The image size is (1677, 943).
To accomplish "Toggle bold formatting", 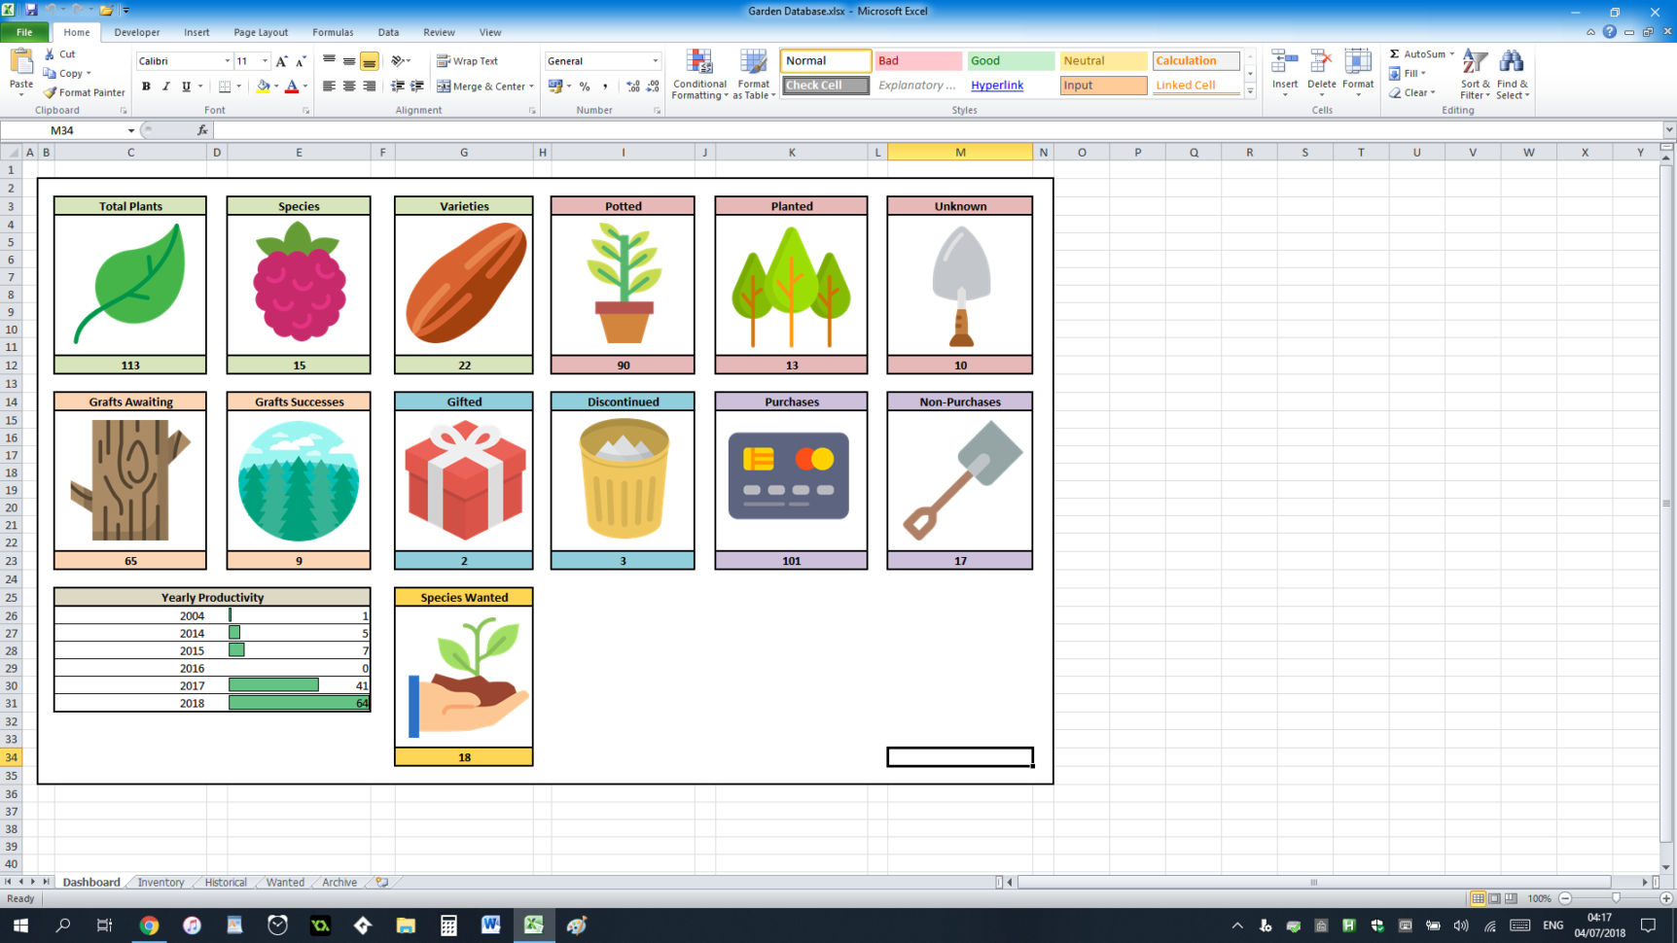I will point(146,87).
